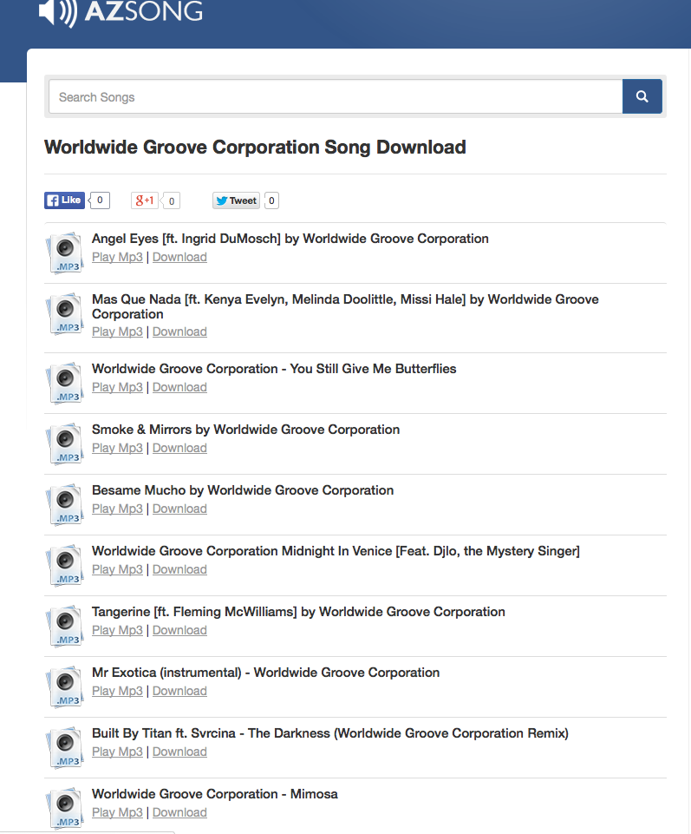
Task: Click the Angel Eyes song title
Action: pos(290,239)
